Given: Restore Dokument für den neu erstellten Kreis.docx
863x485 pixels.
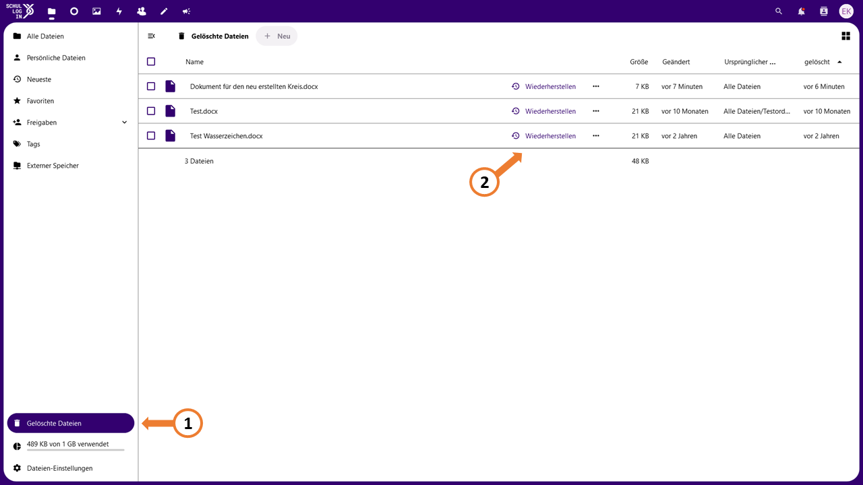Looking at the screenshot, I should [x=543, y=86].
